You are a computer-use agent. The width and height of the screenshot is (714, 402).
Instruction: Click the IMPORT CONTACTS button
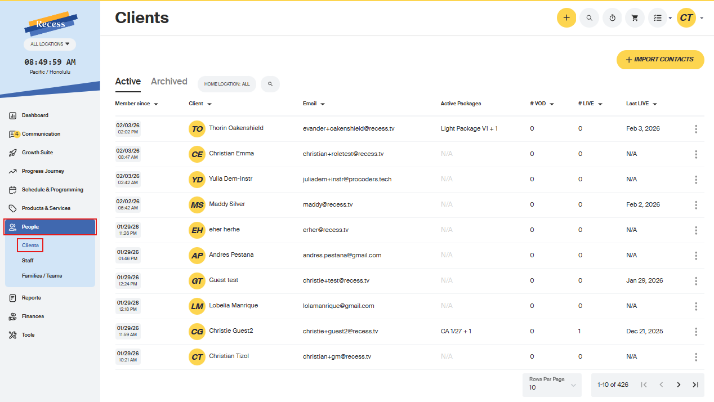pyautogui.click(x=660, y=60)
